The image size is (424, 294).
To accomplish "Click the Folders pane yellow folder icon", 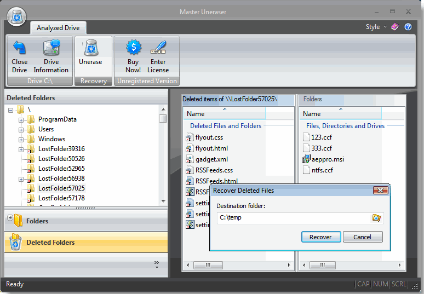I will 19,221.
